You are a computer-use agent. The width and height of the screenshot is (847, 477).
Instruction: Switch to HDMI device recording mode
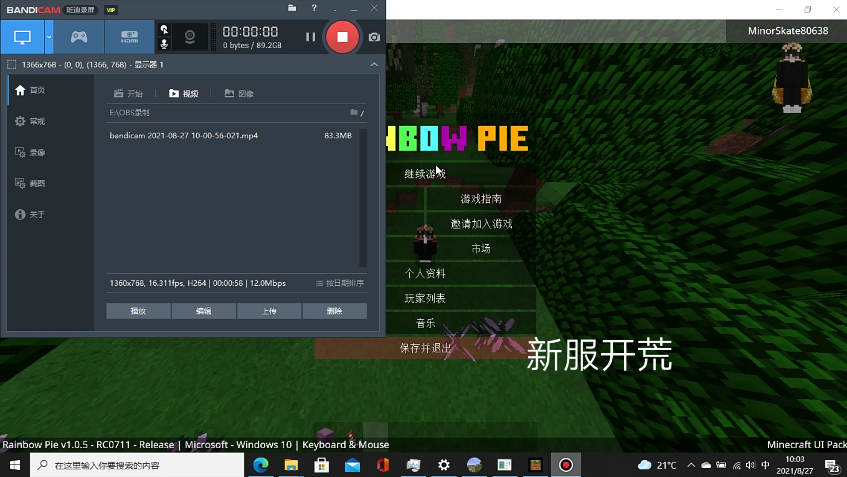129,37
